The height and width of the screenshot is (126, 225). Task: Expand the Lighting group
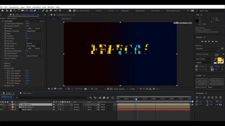pyautogui.click(x=3, y=63)
